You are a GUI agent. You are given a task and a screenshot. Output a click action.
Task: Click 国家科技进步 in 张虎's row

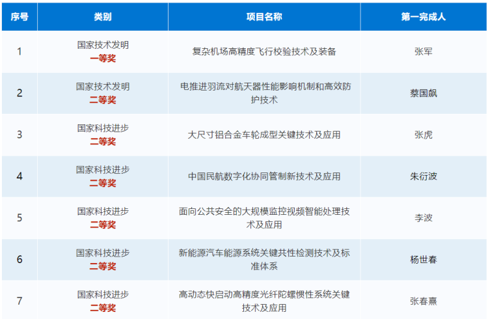click(103, 128)
